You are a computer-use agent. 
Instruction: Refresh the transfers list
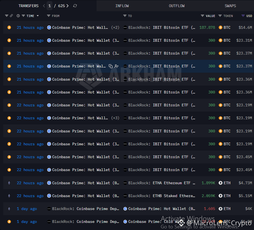coord(75,6)
